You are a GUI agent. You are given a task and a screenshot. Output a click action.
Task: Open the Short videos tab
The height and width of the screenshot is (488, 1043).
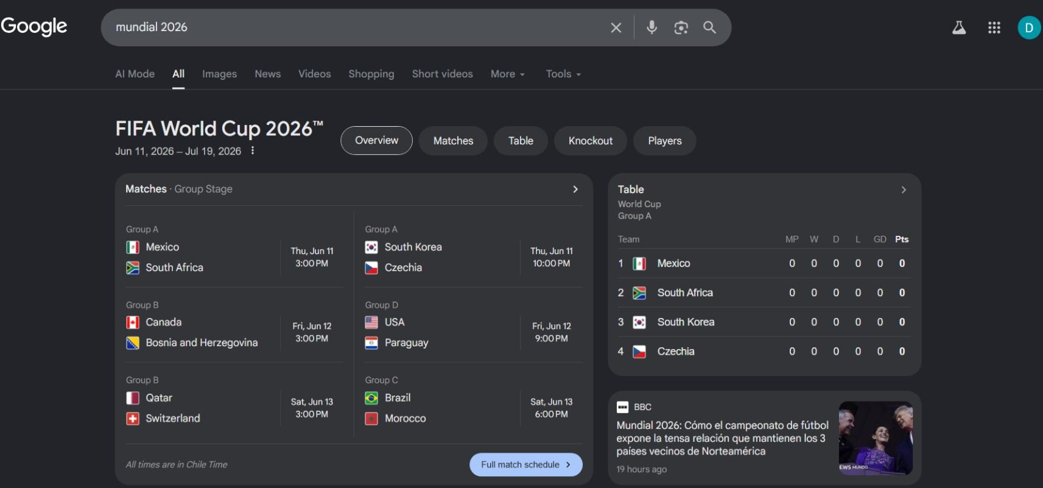[x=443, y=74]
